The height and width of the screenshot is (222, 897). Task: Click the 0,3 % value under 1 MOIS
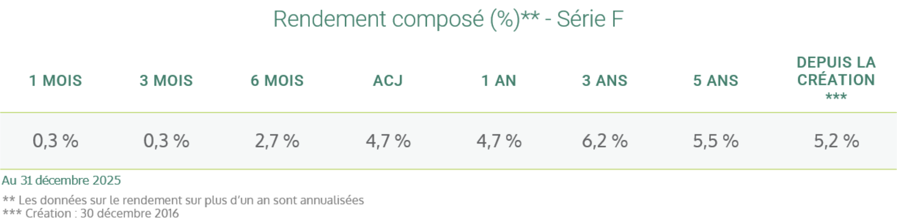(56, 141)
